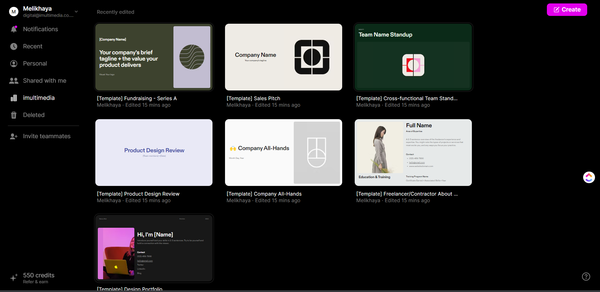Open Deleted via the trash icon
Screen dimensions: 600x292
click(x=14, y=115)
